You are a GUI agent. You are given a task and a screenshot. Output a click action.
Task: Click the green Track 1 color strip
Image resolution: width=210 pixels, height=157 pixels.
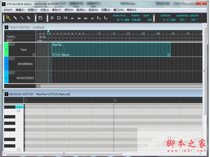(x=6, y=49)
